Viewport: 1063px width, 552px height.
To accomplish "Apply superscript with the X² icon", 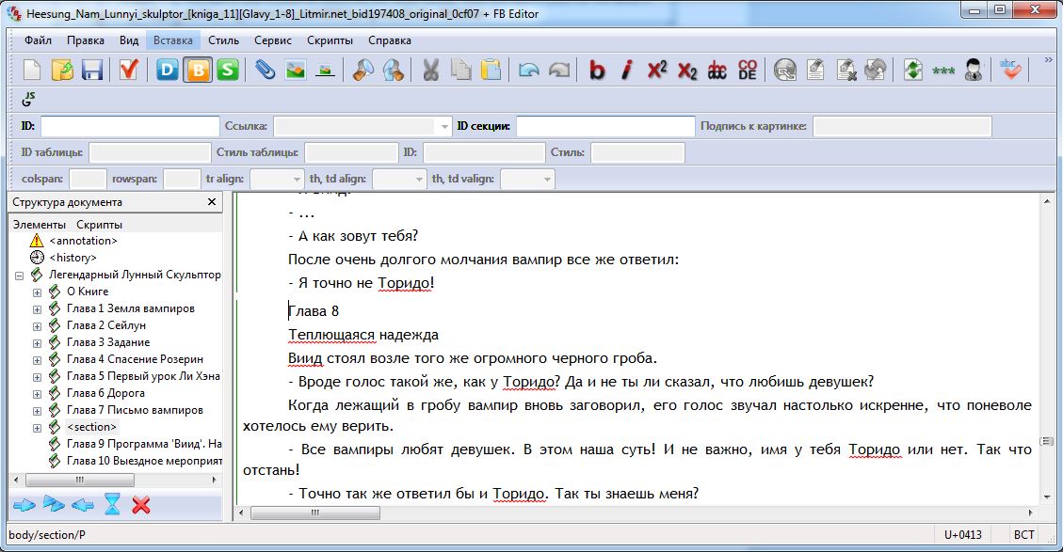I will (657, 71).
